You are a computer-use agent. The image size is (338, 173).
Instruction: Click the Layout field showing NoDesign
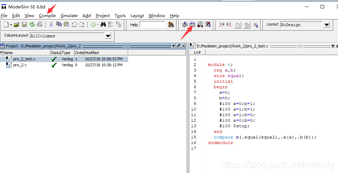tap(301, 25)
